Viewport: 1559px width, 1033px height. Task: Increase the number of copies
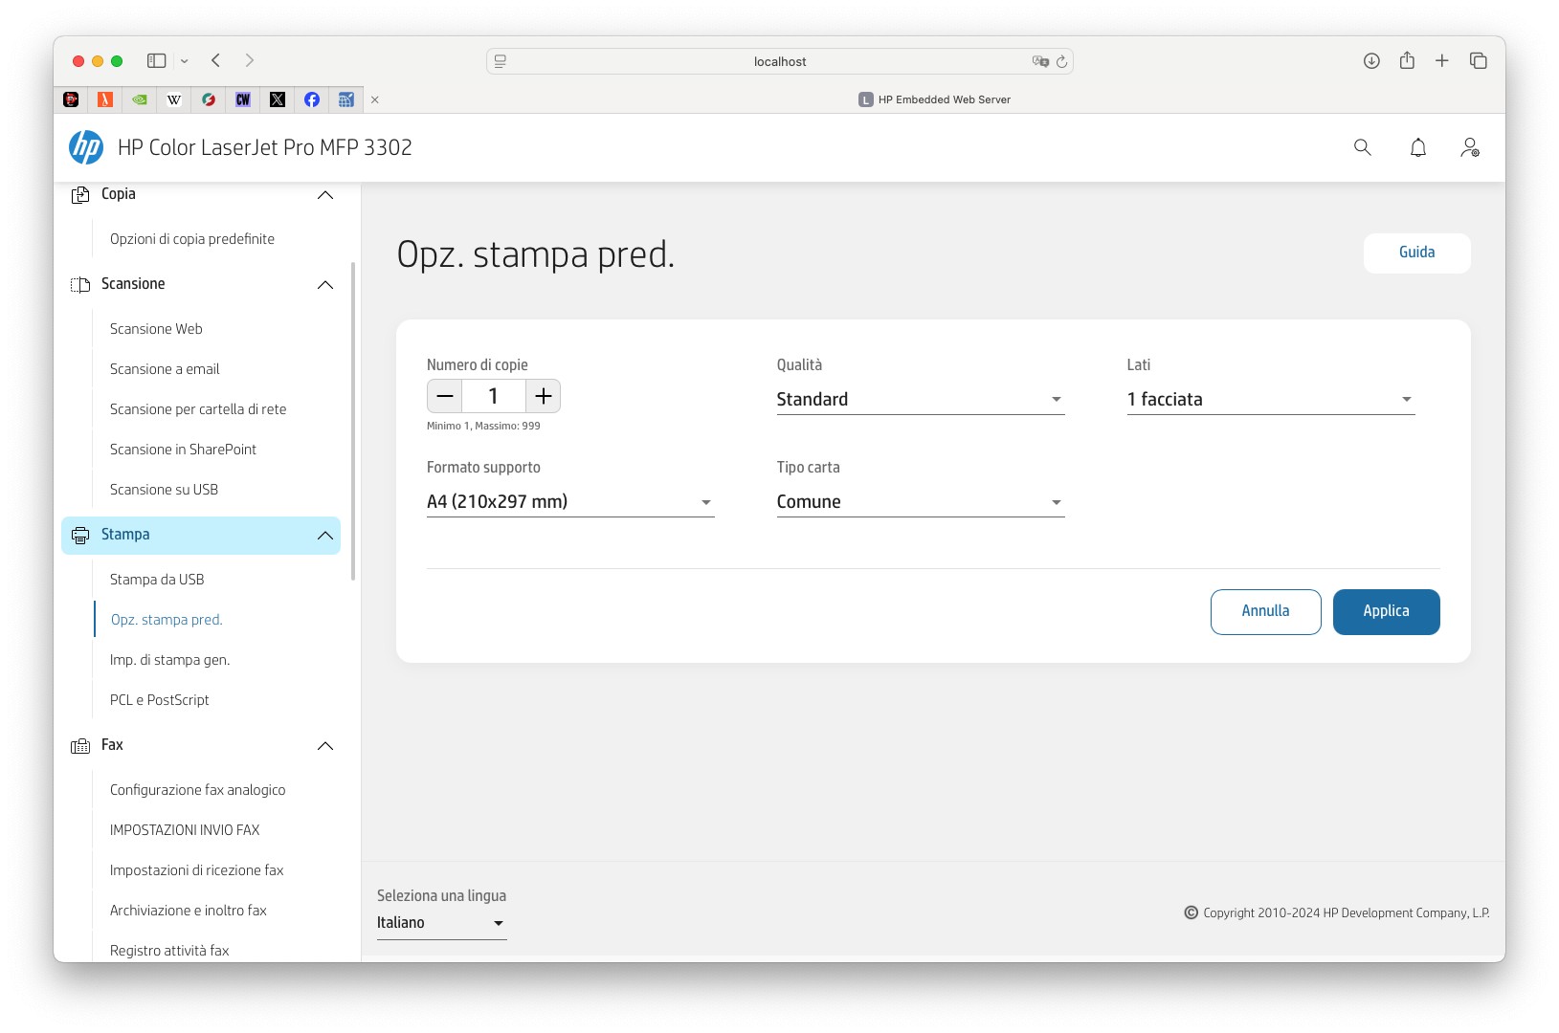[544, 396]
